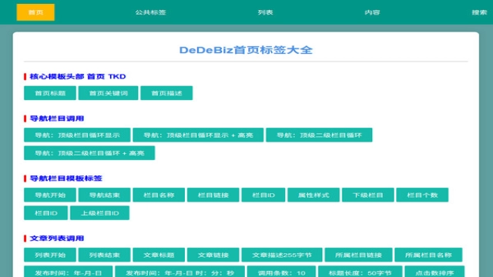
Task: Click the DeDeBiz首页标签大全 page title
Action: click(246, 50)
